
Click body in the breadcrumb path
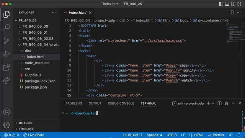(182, 20)
